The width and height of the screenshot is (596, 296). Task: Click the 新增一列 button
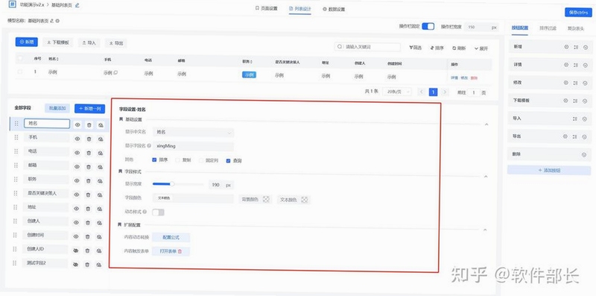pos(89,109)
